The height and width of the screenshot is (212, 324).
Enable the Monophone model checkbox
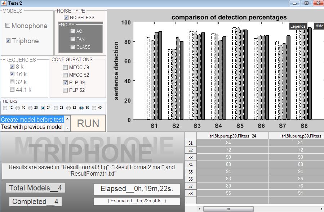[8, 26]
